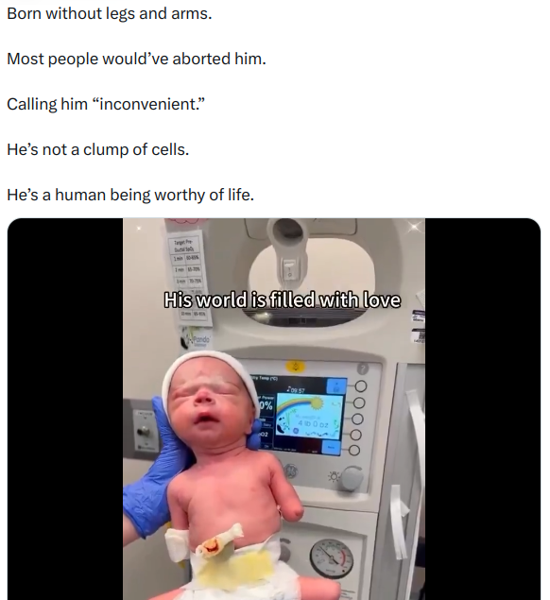
Task: Click the embedded video of the newborn
Action: (274, 409)
